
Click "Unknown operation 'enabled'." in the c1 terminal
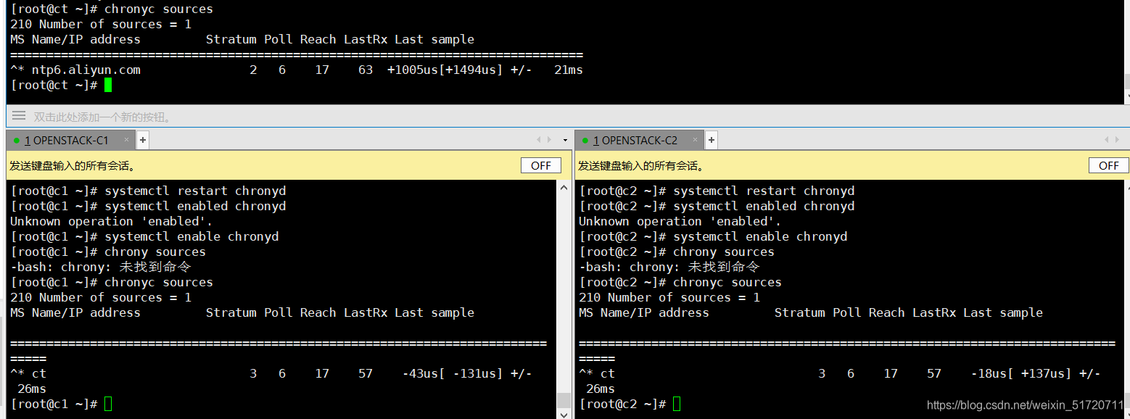(112, 221)
